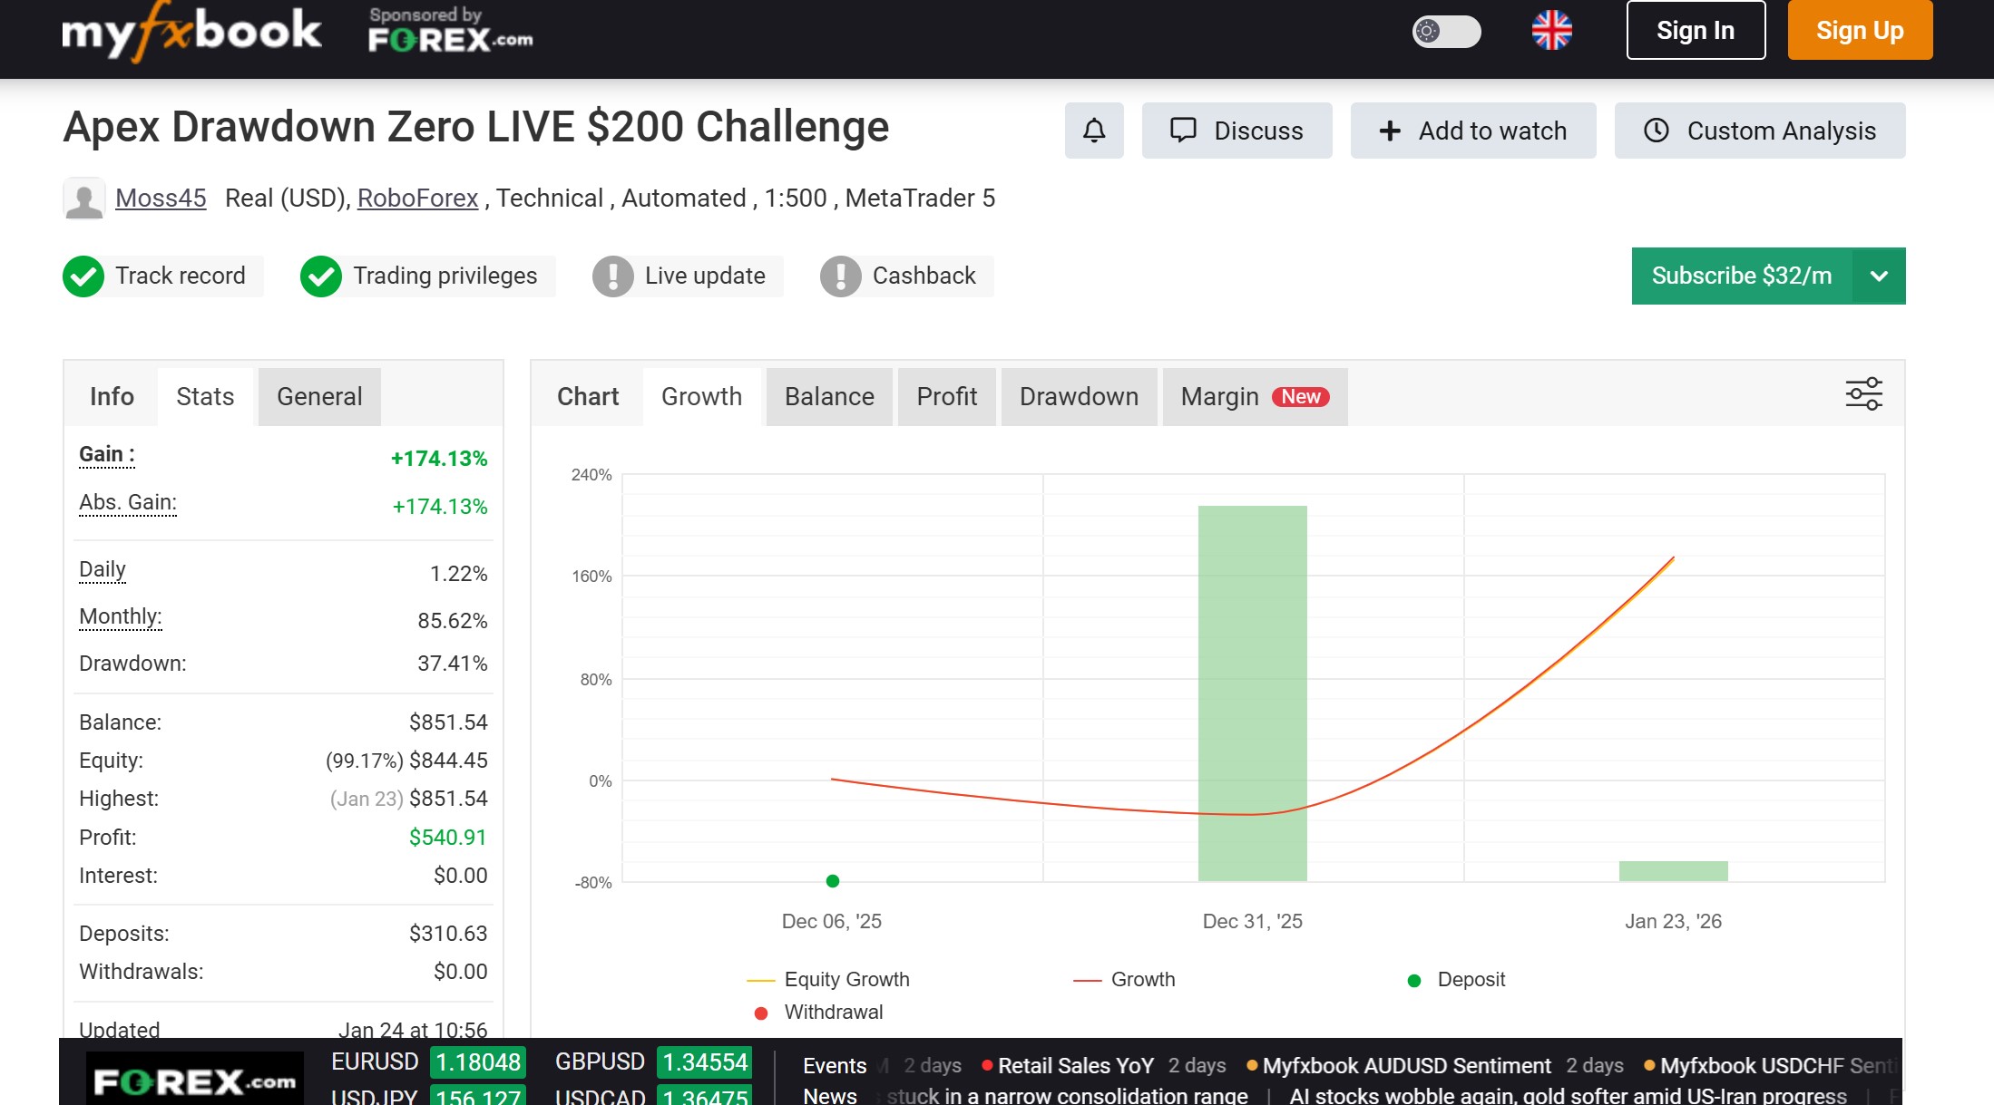
Task: Toggle Equity Growth legend item
Action: 828,980
